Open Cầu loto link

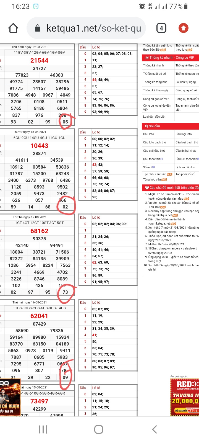pos(148,134)
